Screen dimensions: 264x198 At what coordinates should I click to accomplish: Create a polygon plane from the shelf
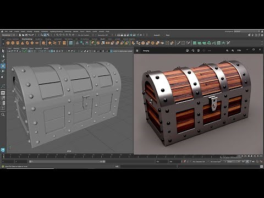click(32, 43)
